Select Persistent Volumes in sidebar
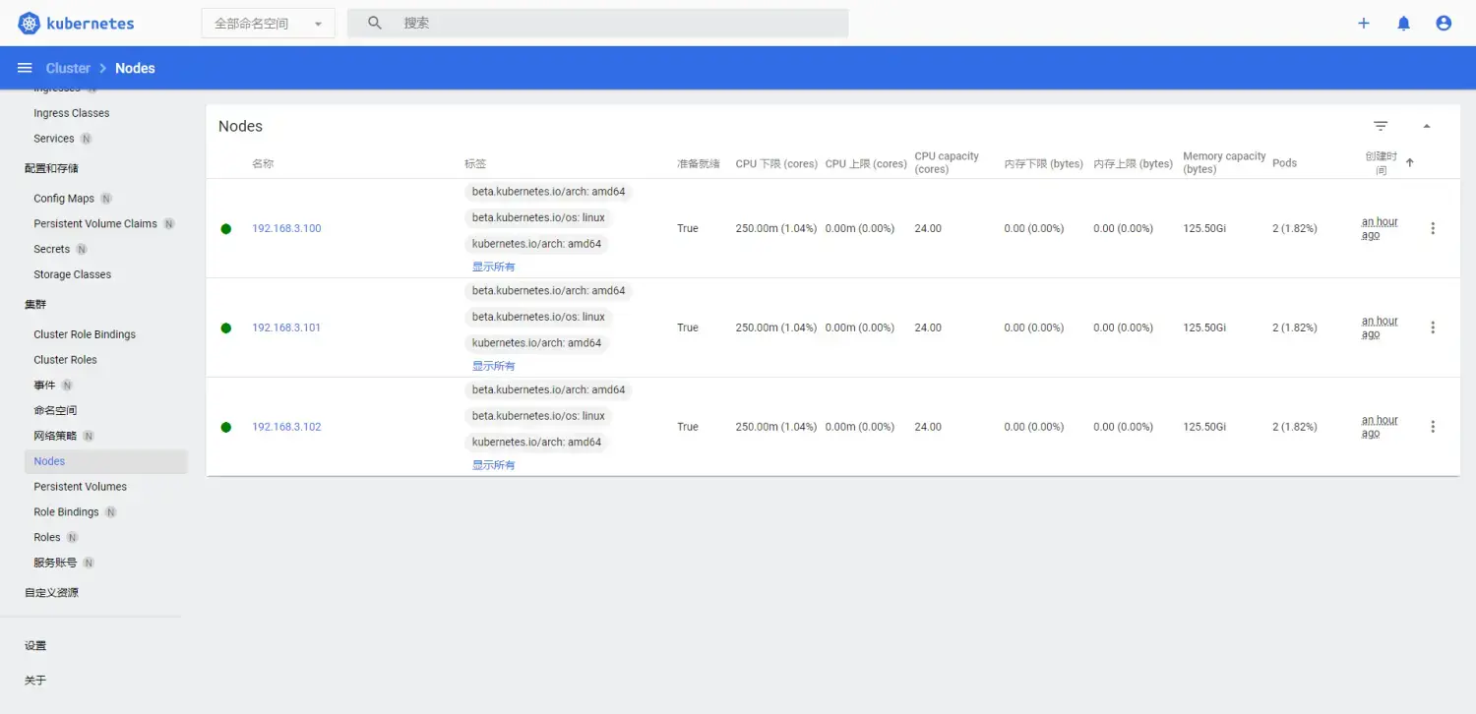The height and width of the screenshot is (714, 1476). pos(81,487)
